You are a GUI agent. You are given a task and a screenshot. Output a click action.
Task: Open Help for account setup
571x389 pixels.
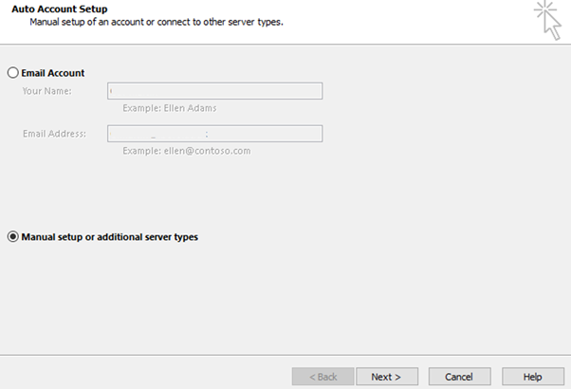(x=532, y=377)
